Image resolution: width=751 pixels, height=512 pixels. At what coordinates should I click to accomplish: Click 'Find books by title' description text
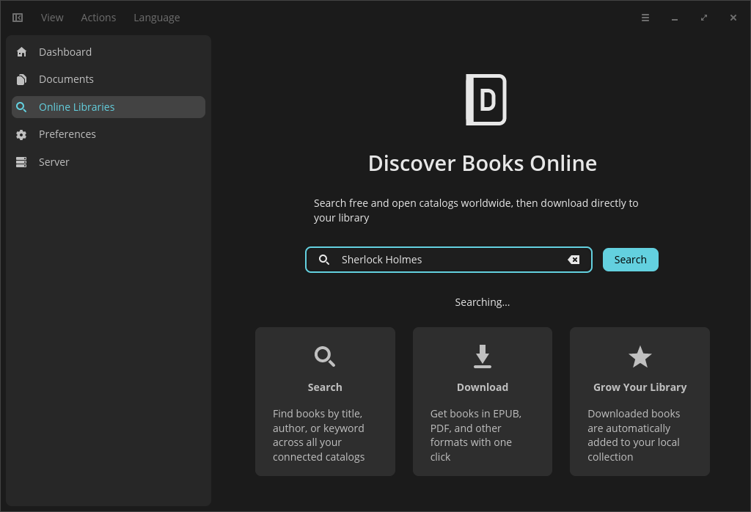[x=319, y=435]
